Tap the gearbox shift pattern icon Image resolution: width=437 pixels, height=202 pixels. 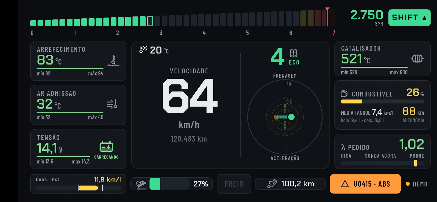click(294, 53)
